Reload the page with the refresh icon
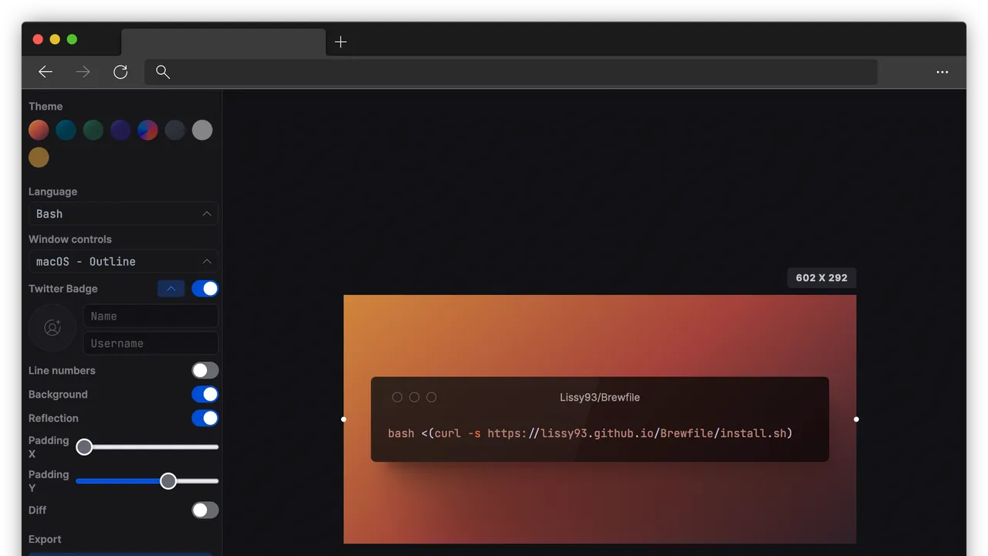Image resolution: width=988 pixels, height=556 pixels. [x=120, y=72]
